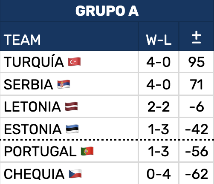The width and height of the screenshot is (214, 184).
Task: Click Turquía's 95 point differential
Action: tap(197, 62)
